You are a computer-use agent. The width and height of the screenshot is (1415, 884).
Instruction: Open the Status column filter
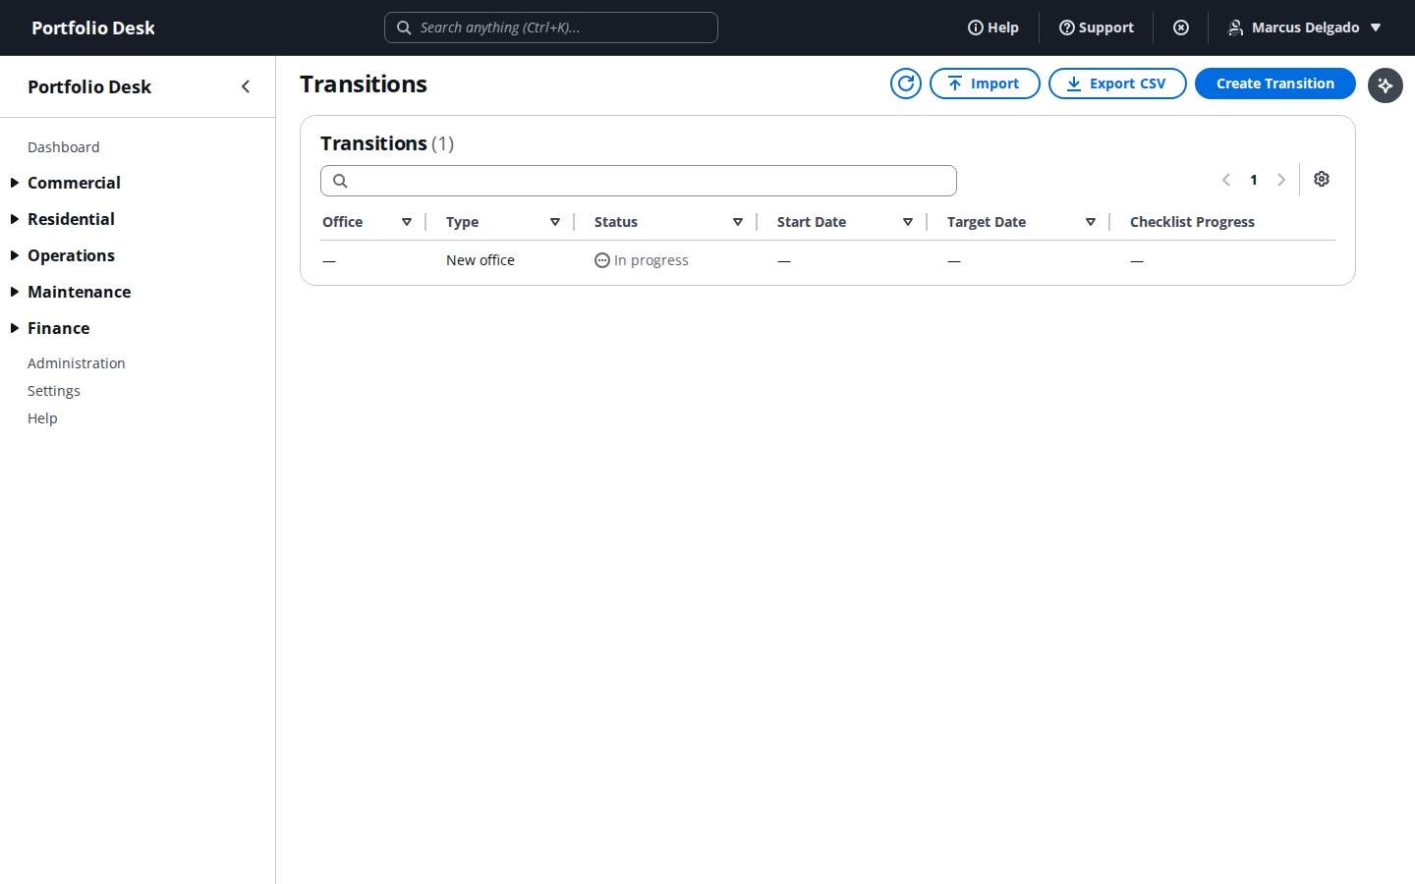point(738,222)
